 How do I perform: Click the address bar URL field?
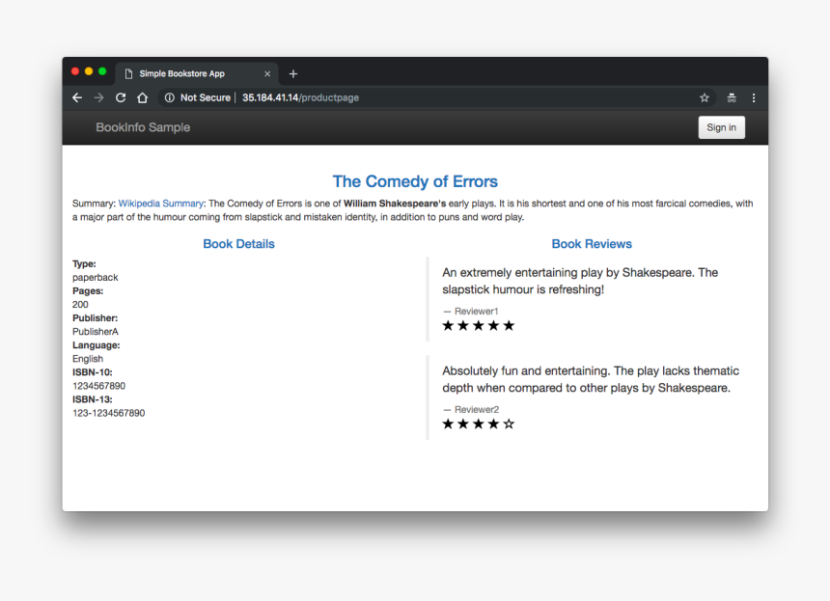434,97
